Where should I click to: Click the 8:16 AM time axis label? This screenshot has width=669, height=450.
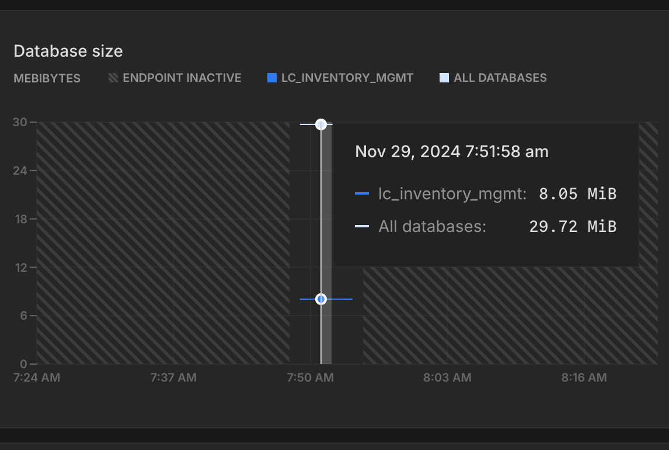coord(584,378)
